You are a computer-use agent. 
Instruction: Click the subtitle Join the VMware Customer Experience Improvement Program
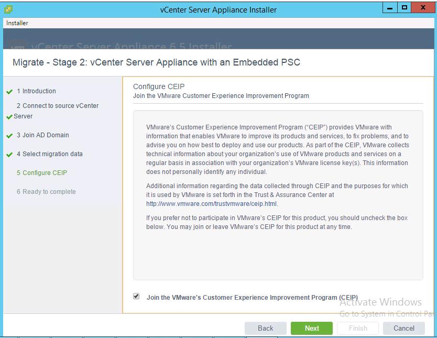(x=221, y=96)
